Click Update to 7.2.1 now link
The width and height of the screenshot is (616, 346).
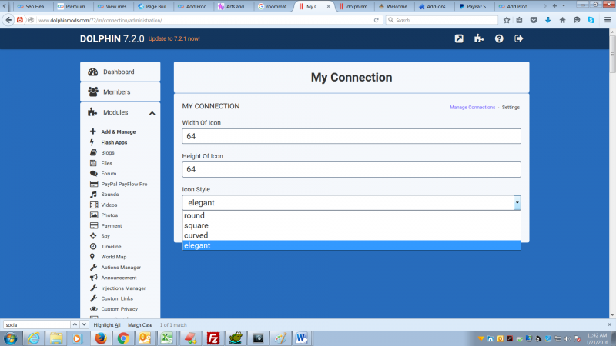point(174,39)
